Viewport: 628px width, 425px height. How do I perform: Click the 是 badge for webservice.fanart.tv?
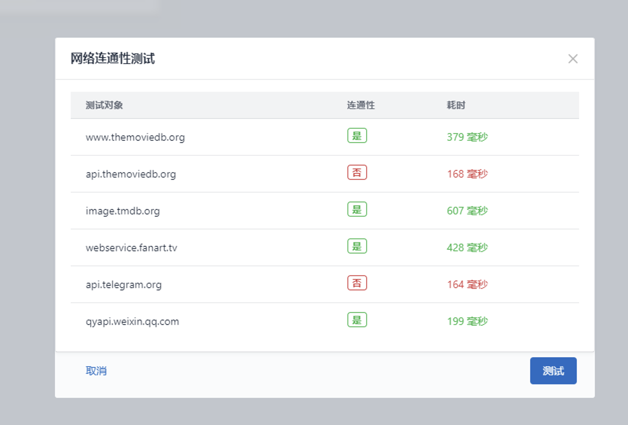357,246
